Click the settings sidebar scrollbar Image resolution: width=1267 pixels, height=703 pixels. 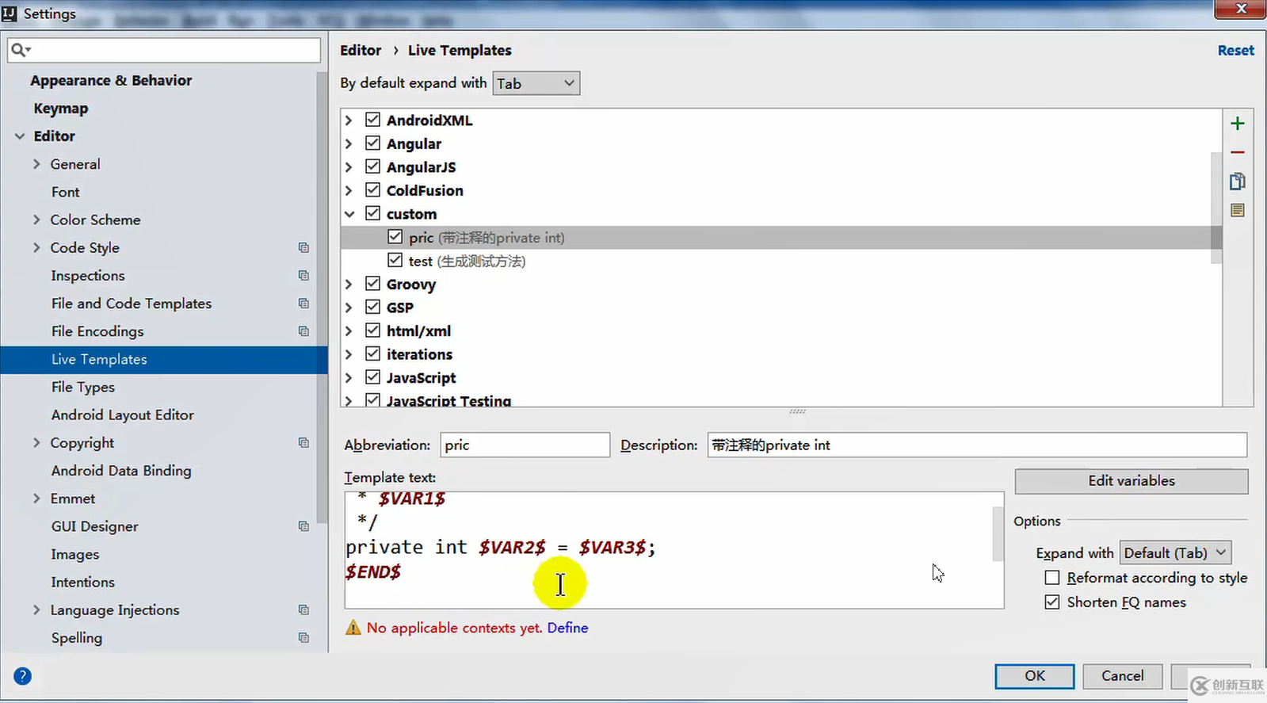322,297
